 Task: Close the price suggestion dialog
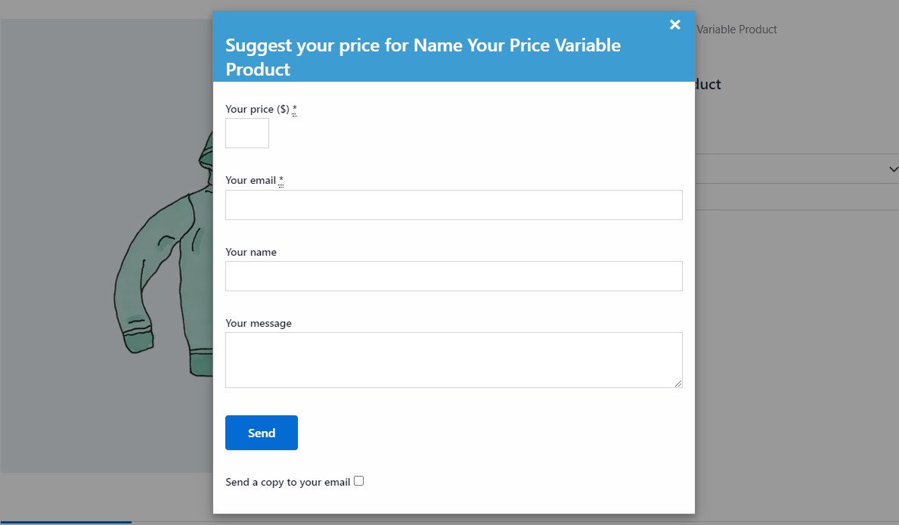pos(674,23)
